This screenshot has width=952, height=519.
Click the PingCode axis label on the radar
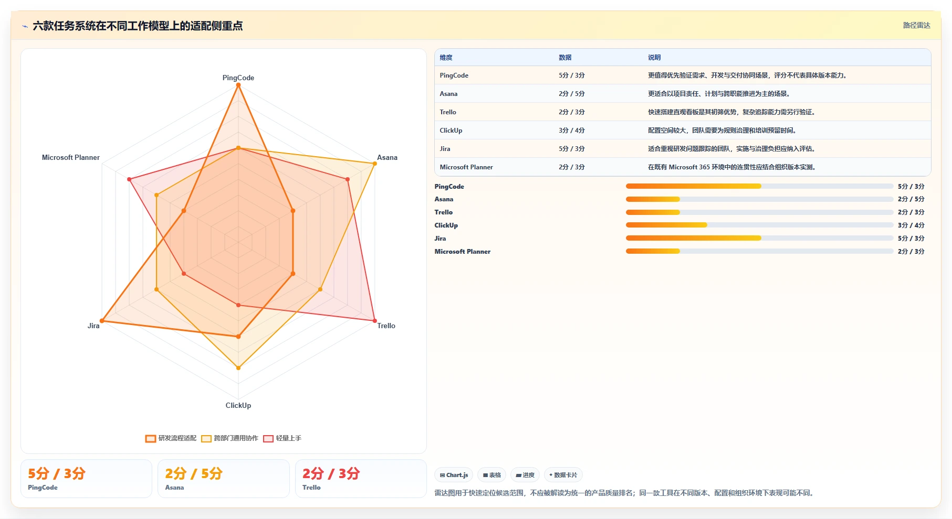(x=238, y=78)
